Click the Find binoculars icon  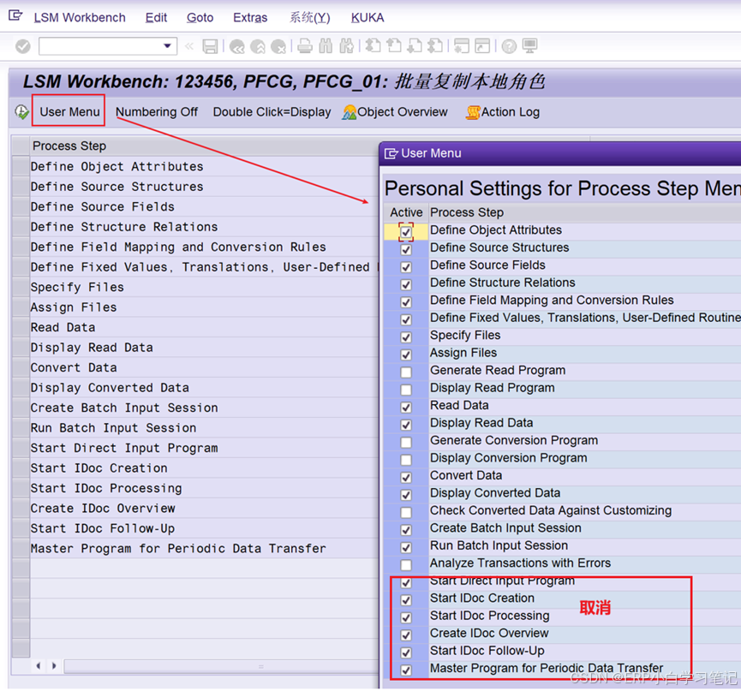(x=326, y=46)
